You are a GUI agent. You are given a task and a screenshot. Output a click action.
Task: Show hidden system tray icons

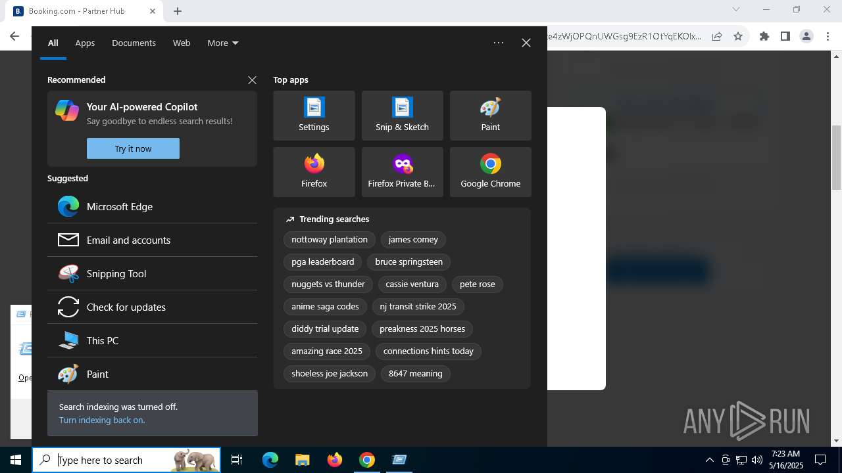(709, 460)
